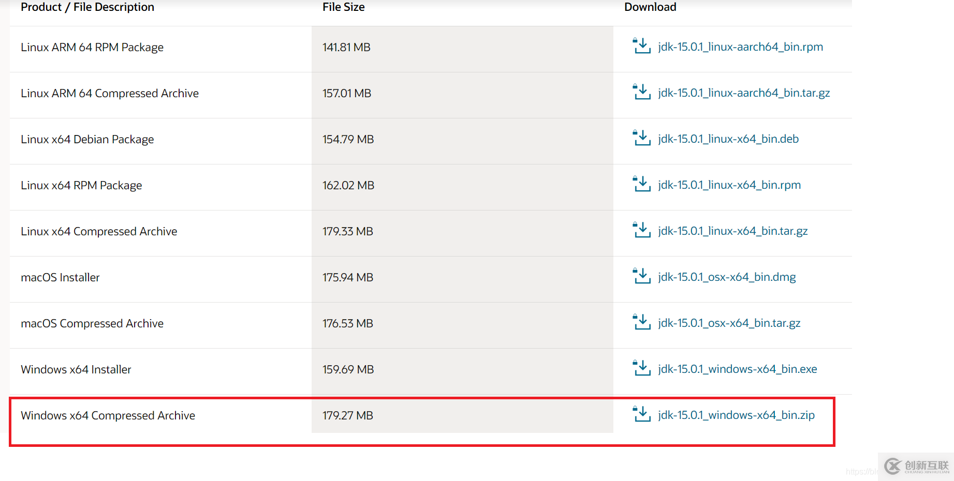Select text macOS Compressed Archive
This screenshot has width=954, height=481.
(92, 324)
